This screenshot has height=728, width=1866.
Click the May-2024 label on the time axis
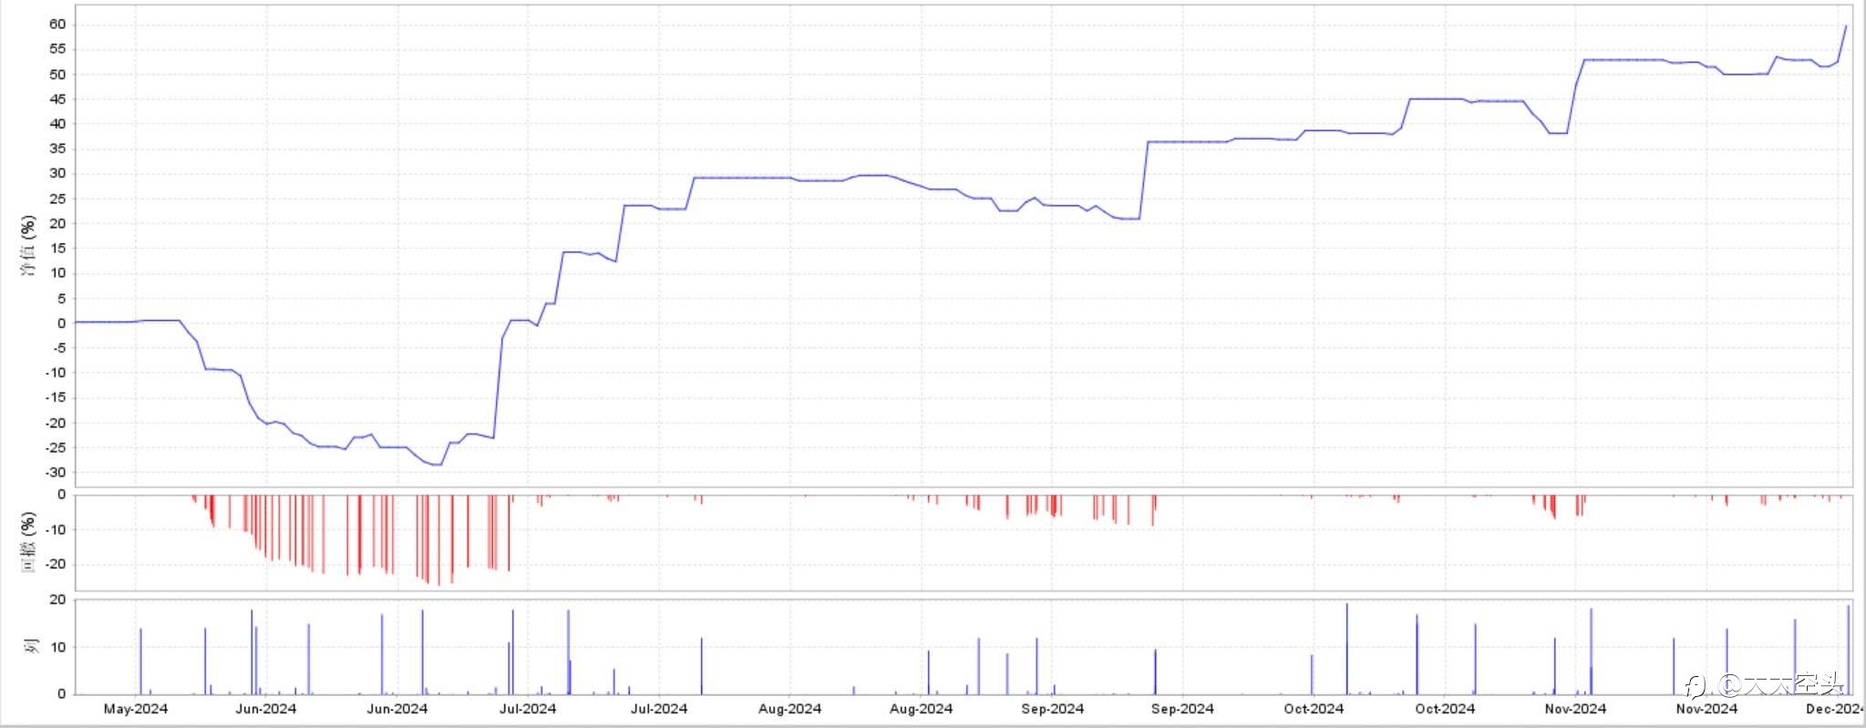135,709
